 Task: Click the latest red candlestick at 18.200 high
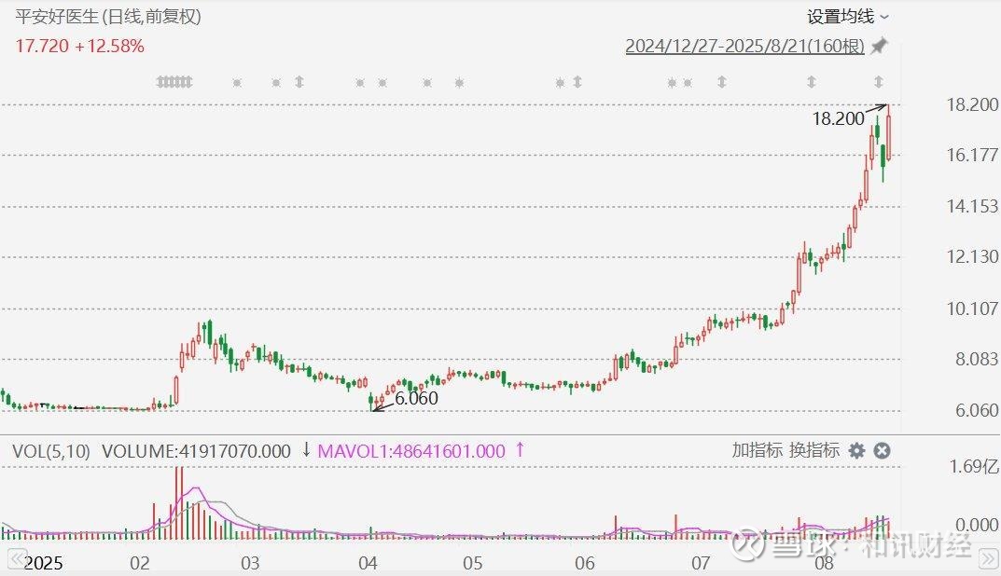(x=889, y=132)
